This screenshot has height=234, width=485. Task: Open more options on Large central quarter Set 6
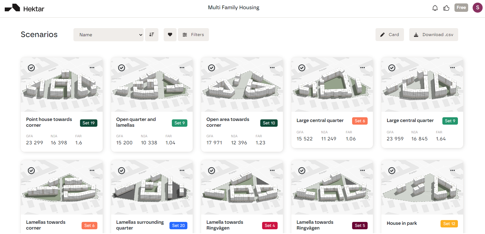[362, 68]
